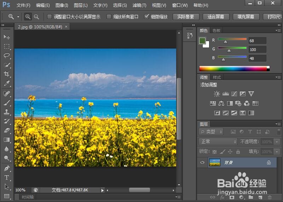Select the Dodge tool
The width and height of the screenshot is (283, 202).
7,158
